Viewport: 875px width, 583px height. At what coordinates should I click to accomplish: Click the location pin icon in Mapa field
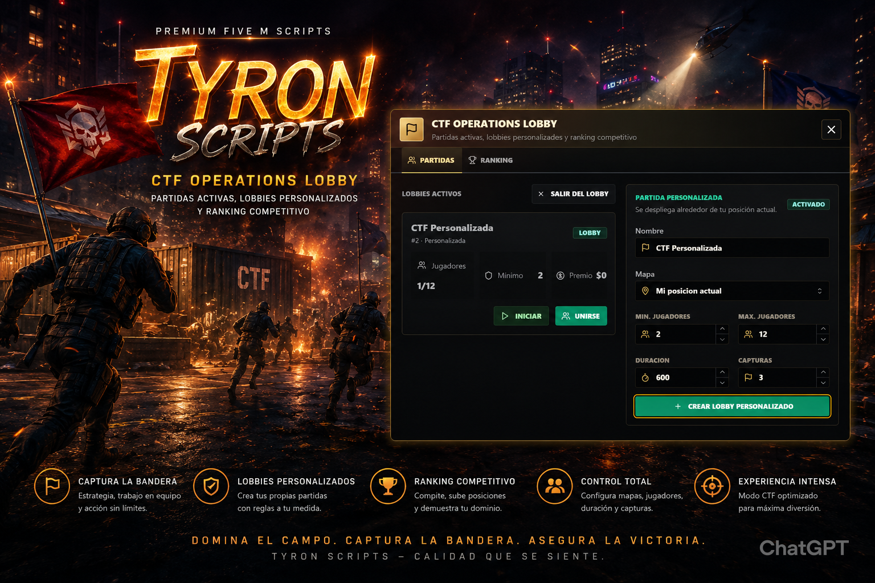[645, 291]
